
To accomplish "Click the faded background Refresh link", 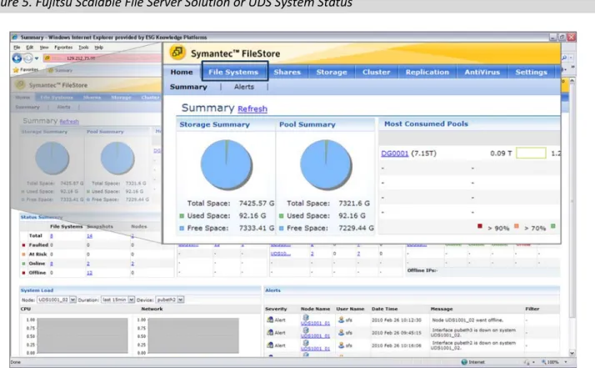I will (69, 122).
